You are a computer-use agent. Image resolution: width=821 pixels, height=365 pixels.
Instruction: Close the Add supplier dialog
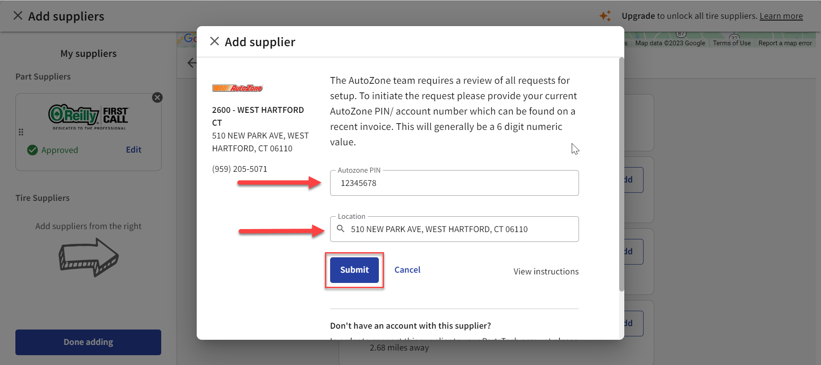[214, 41]
